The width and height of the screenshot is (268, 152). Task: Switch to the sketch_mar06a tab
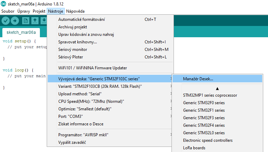coord(21,32)
